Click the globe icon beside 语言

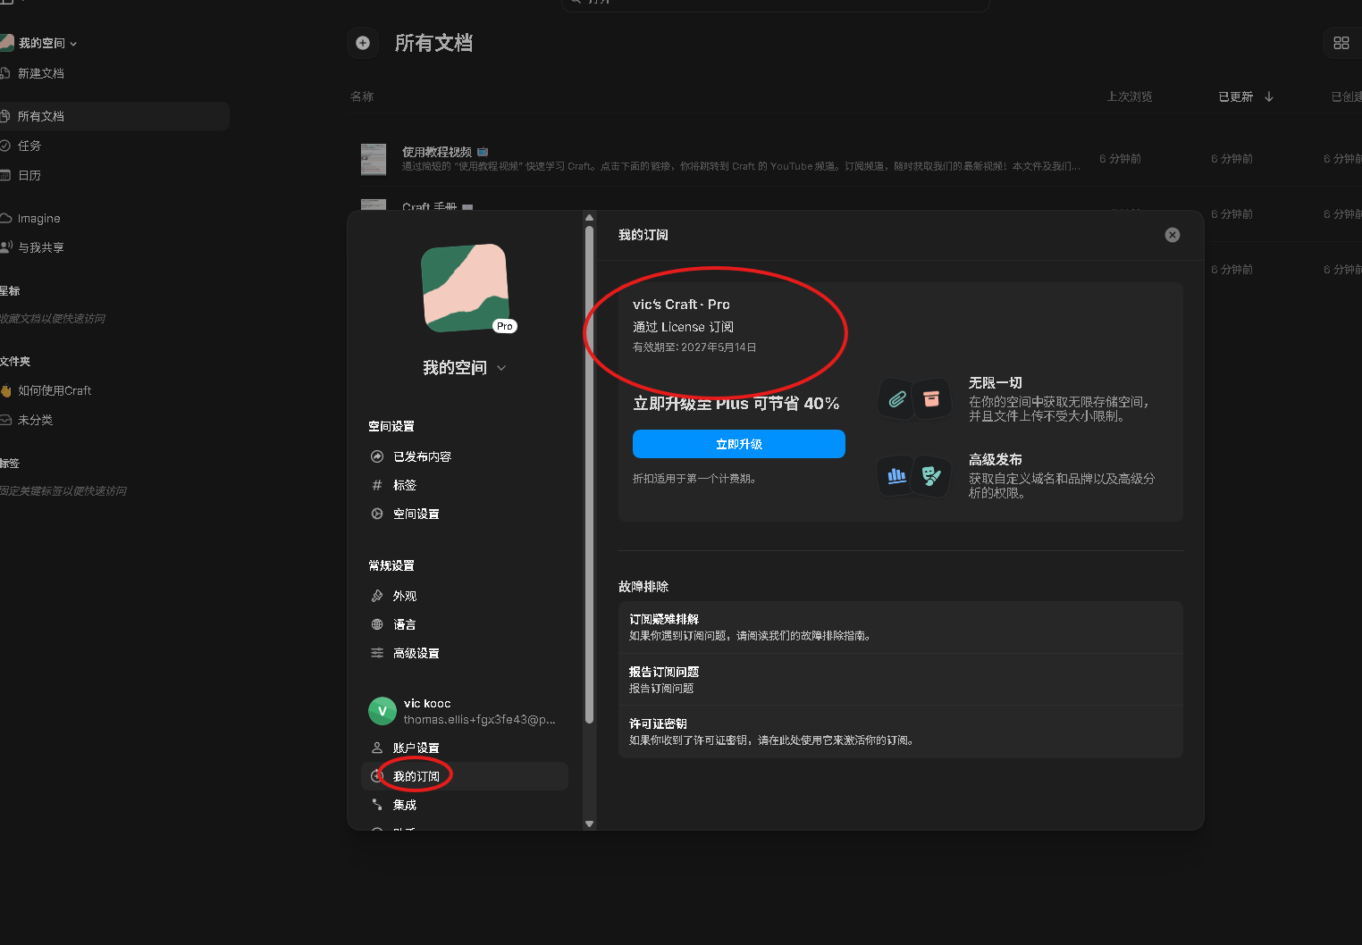[x=377, y=624]
